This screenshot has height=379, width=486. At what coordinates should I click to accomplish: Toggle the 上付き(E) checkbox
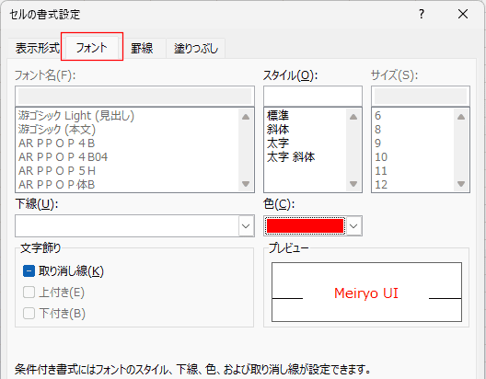[x=29, y=293]
